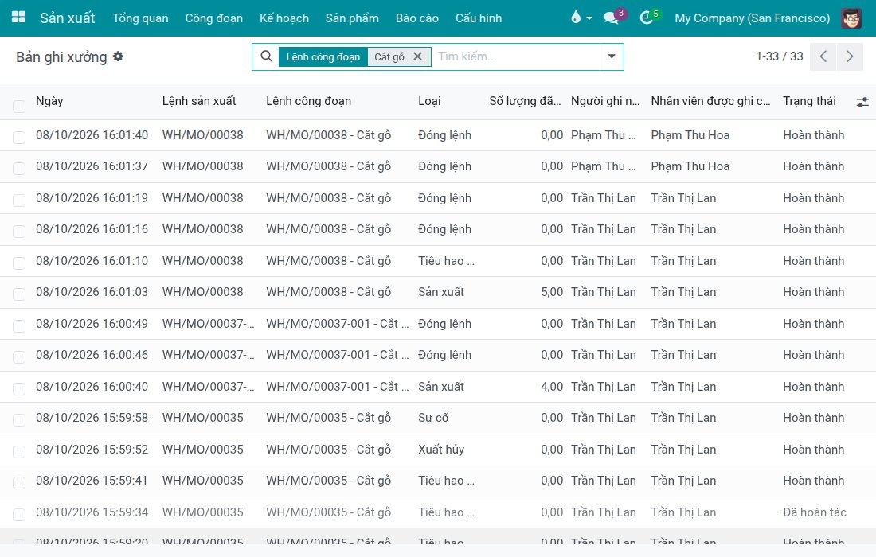Open the Báo cáo menu
The image size is (876, 557).
click(x=416, y=18)
